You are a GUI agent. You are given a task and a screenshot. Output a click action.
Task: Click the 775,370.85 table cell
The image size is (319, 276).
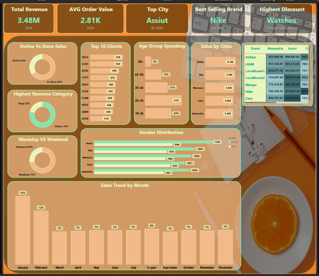pos(275,84)
